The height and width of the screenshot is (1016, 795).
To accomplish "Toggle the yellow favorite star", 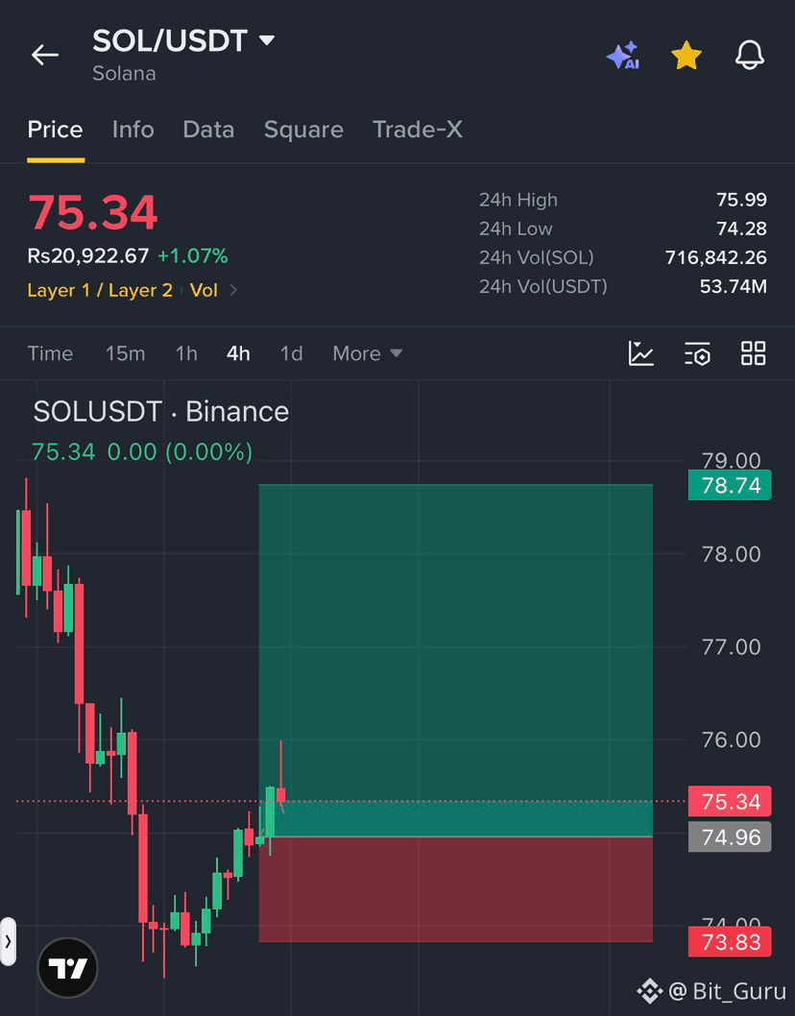I will (x=687, y=56).
